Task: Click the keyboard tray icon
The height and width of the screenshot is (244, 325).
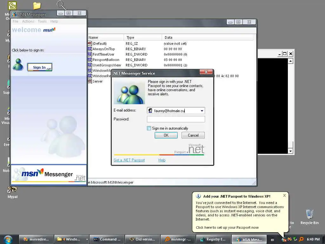Action: coord(273,240)
